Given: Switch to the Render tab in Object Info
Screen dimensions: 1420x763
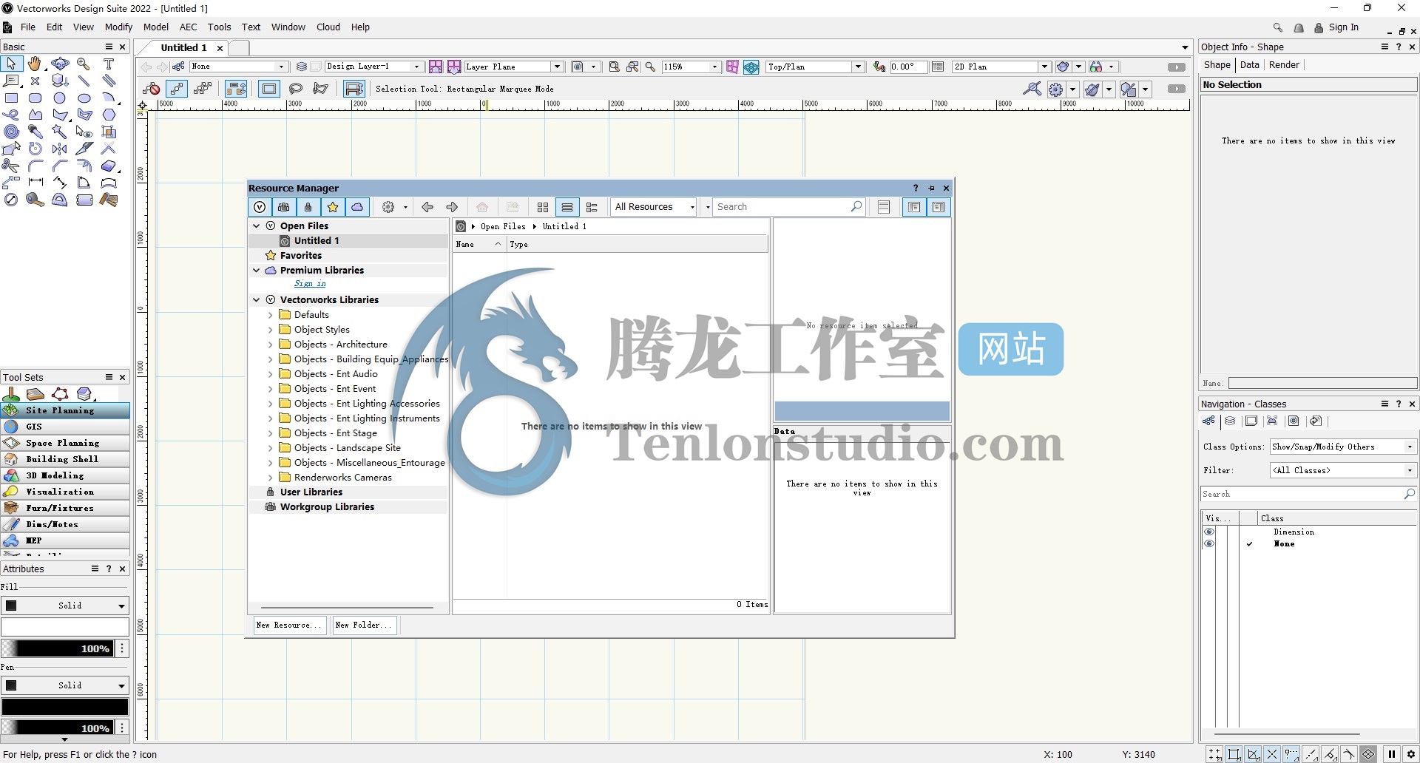Looking at the screenshot, I should point(1284,65).
